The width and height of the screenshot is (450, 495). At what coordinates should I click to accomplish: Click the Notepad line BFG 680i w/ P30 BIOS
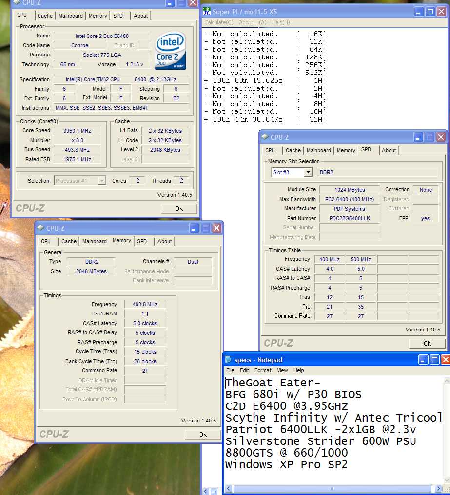coord(293,394)
